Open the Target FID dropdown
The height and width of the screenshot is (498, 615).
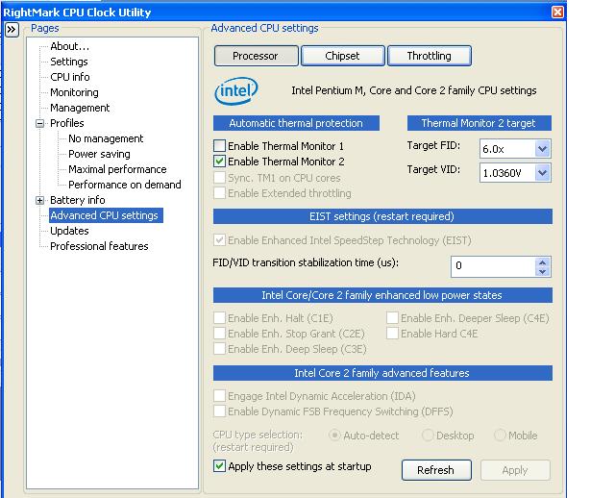pyautogui.click(x=542, y=149)
